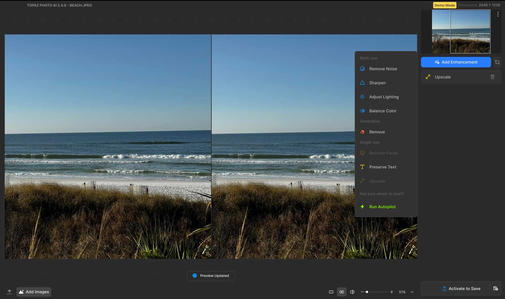Enable side-by-side comparison view
Viewport: 505px width, 299px height.
(x=342, y=292)
